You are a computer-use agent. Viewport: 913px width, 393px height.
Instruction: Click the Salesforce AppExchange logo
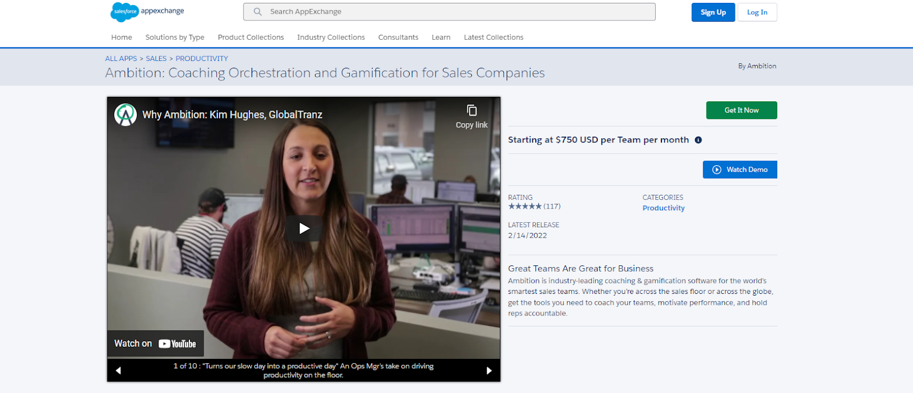click(147, 12)
